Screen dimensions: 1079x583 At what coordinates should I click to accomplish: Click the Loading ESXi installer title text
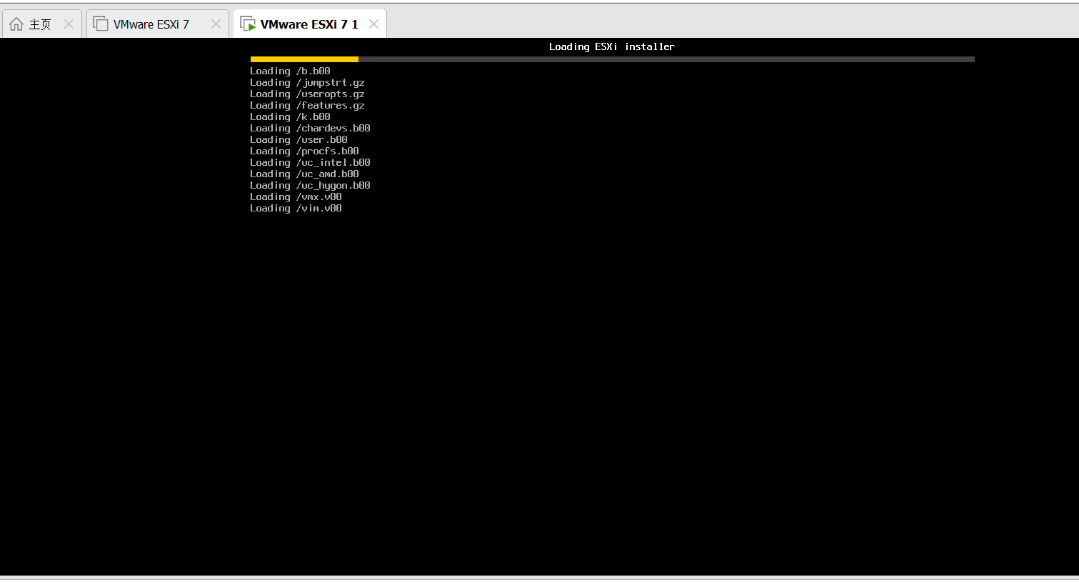(x=611, y=46)
